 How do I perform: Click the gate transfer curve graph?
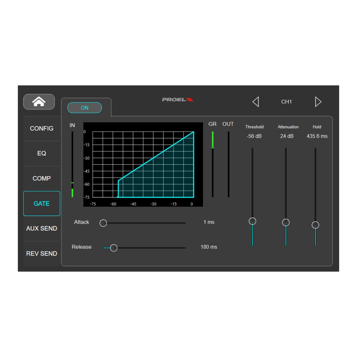coord(143,164)
